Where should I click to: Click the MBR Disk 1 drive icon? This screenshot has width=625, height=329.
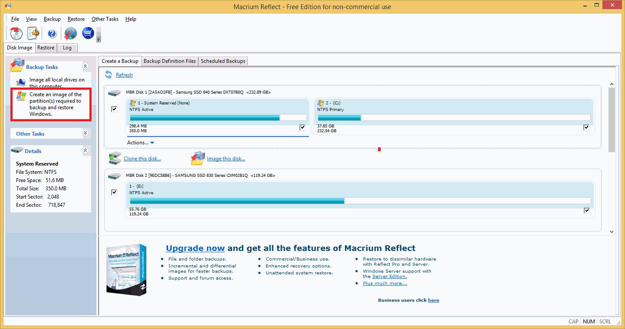coord(115,93)
